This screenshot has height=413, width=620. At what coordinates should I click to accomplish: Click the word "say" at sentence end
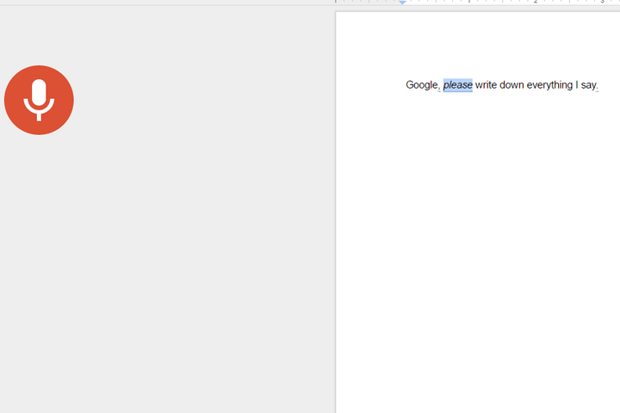(x=588, y=85)
